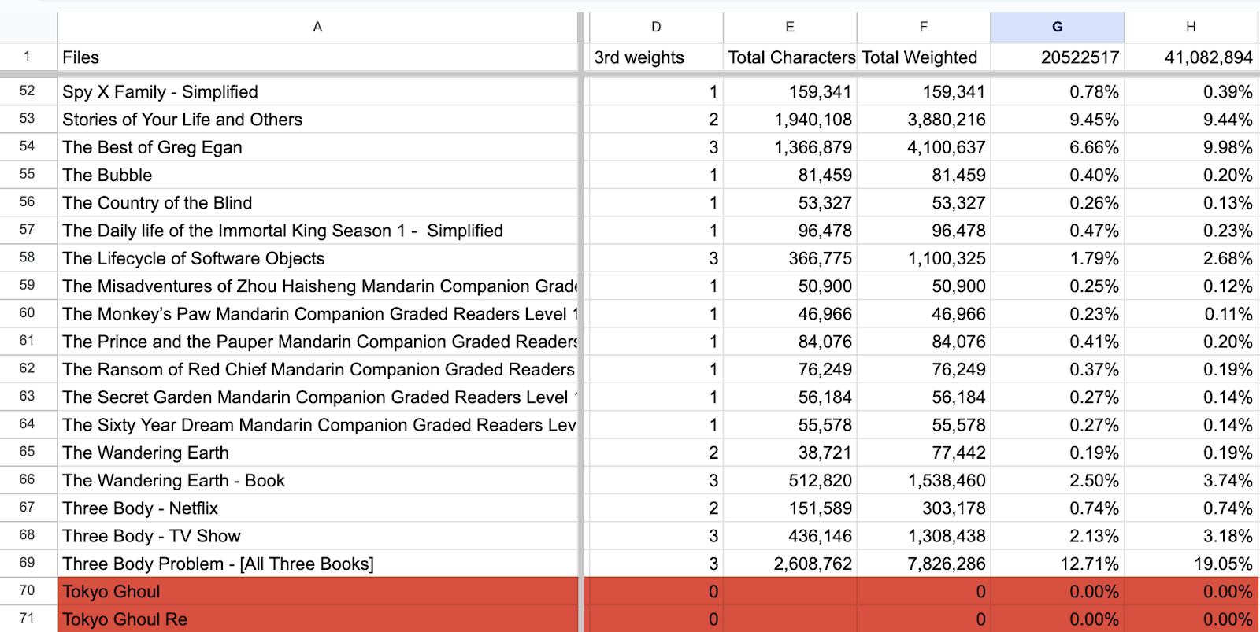Click total characters value 81,459 in column E
The height and width of the screenshot is (632, 1260).
tap(790, 175)
